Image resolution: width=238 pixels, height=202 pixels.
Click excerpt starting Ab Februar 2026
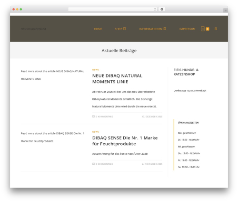point(124,99)
